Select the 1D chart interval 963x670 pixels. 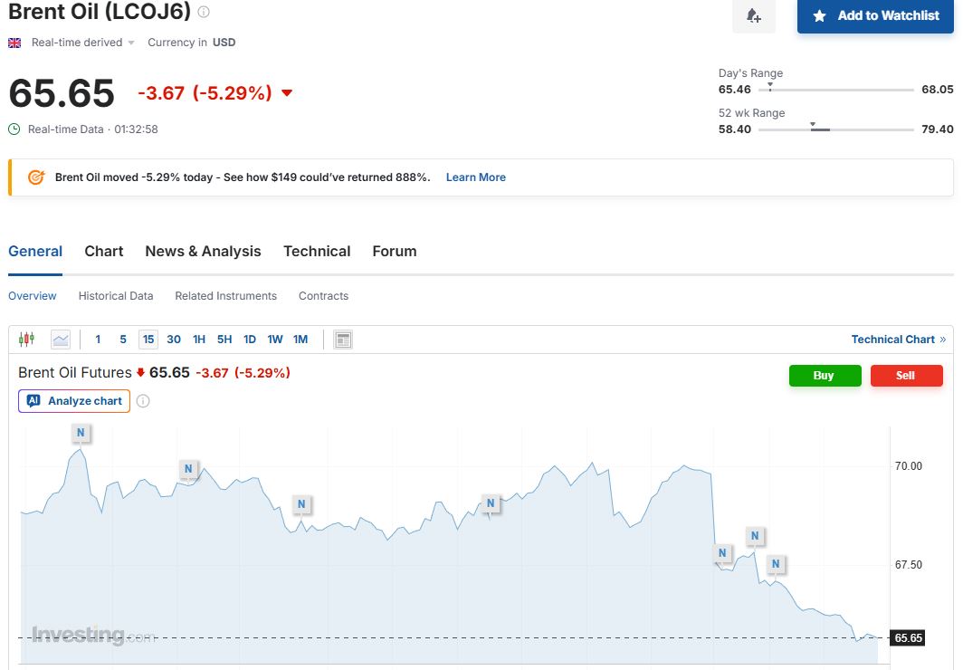(x=250, y=340)
